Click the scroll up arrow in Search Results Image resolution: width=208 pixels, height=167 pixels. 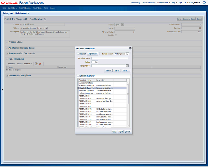click(x=128, y=83)
